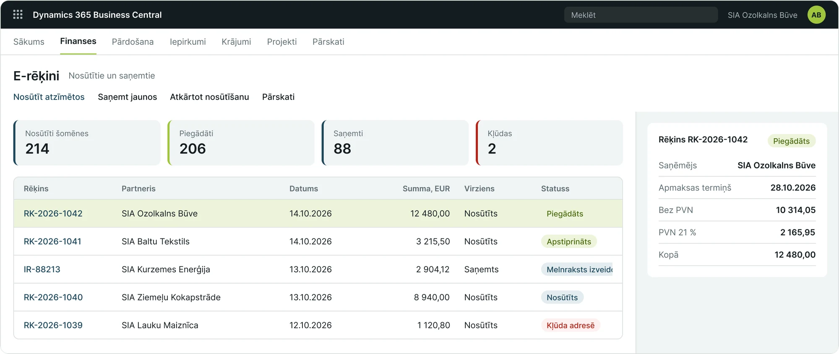Image resolution: width=839 pixels, height=354 pixels.
Task: Open invoice link RK-2026-1041
Action: pyautogui.click(x=52, y=241)
